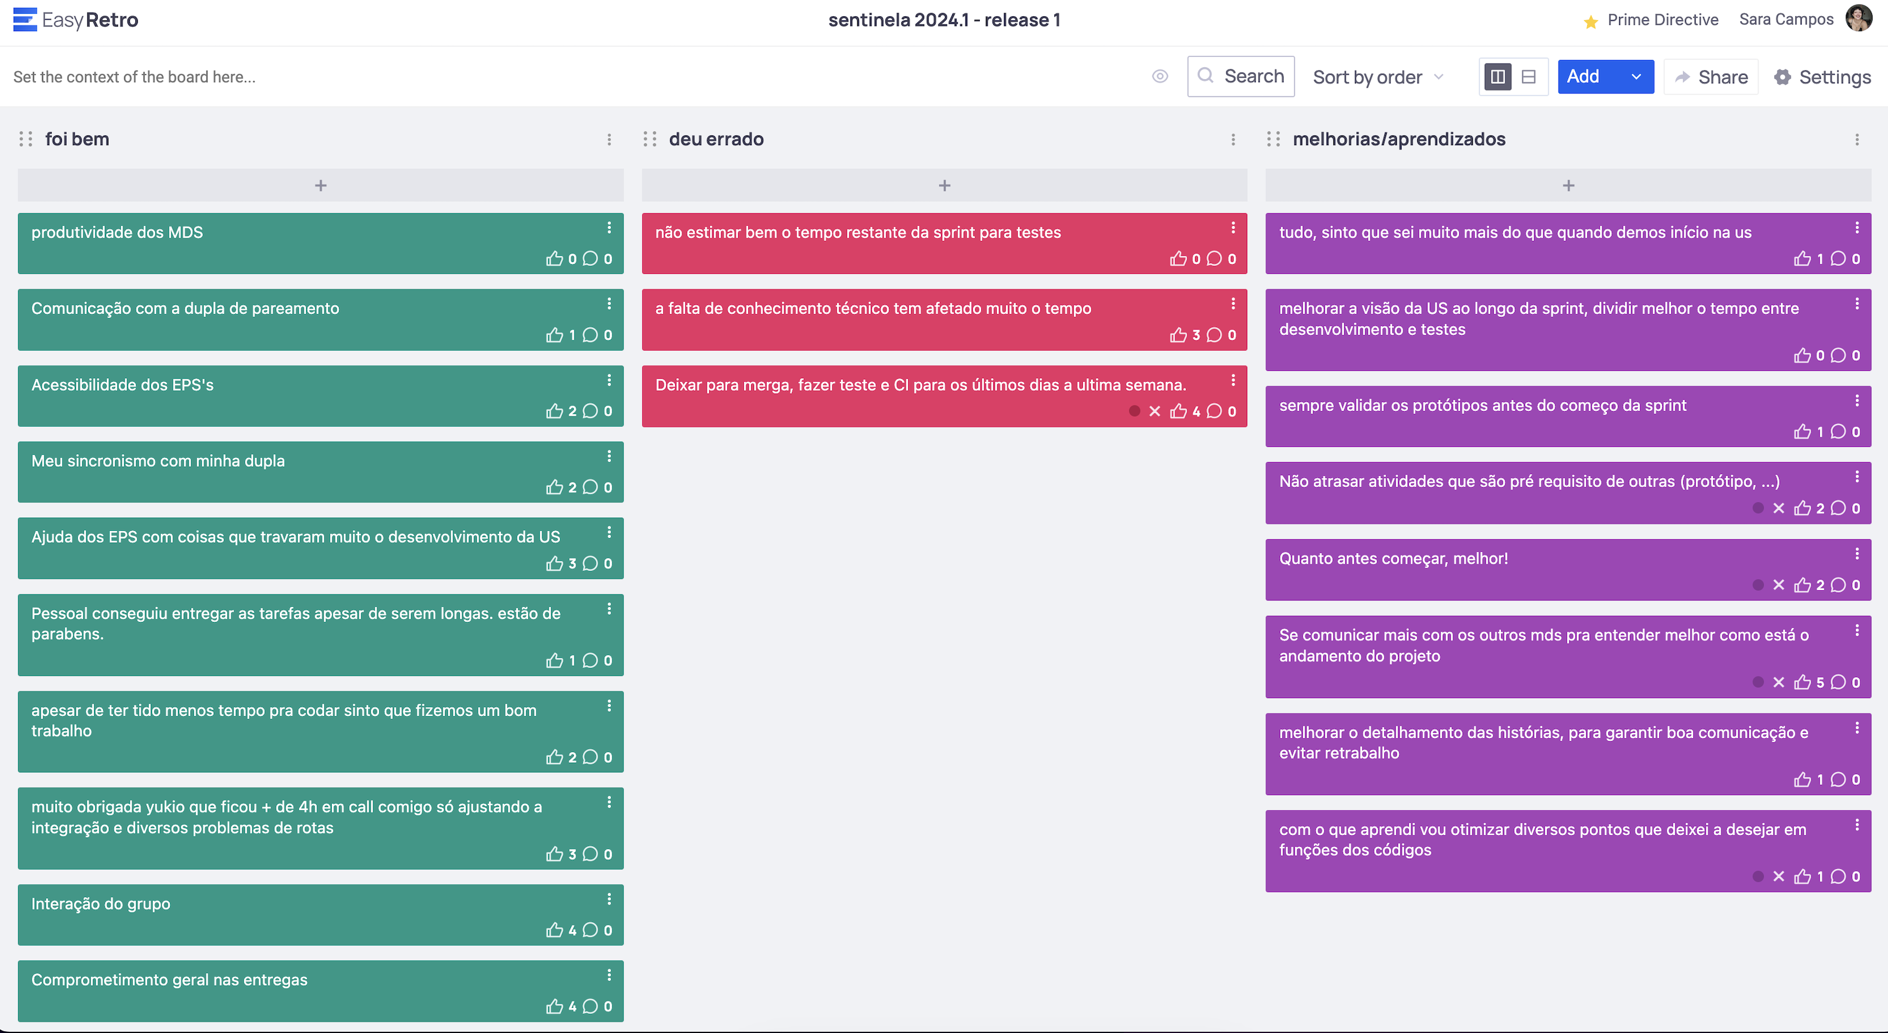1888x1033 pixels.
Task: Like 'a falta de conhecimento técnico' card
Action: [x=1178, y=335]
